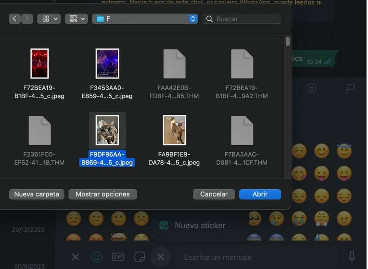Close the WhatsApp emoji panel with left X
The width and height of the screenshot is (368, 269).
[x=75, y=257]
